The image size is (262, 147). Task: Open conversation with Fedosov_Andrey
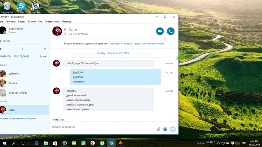25,93
